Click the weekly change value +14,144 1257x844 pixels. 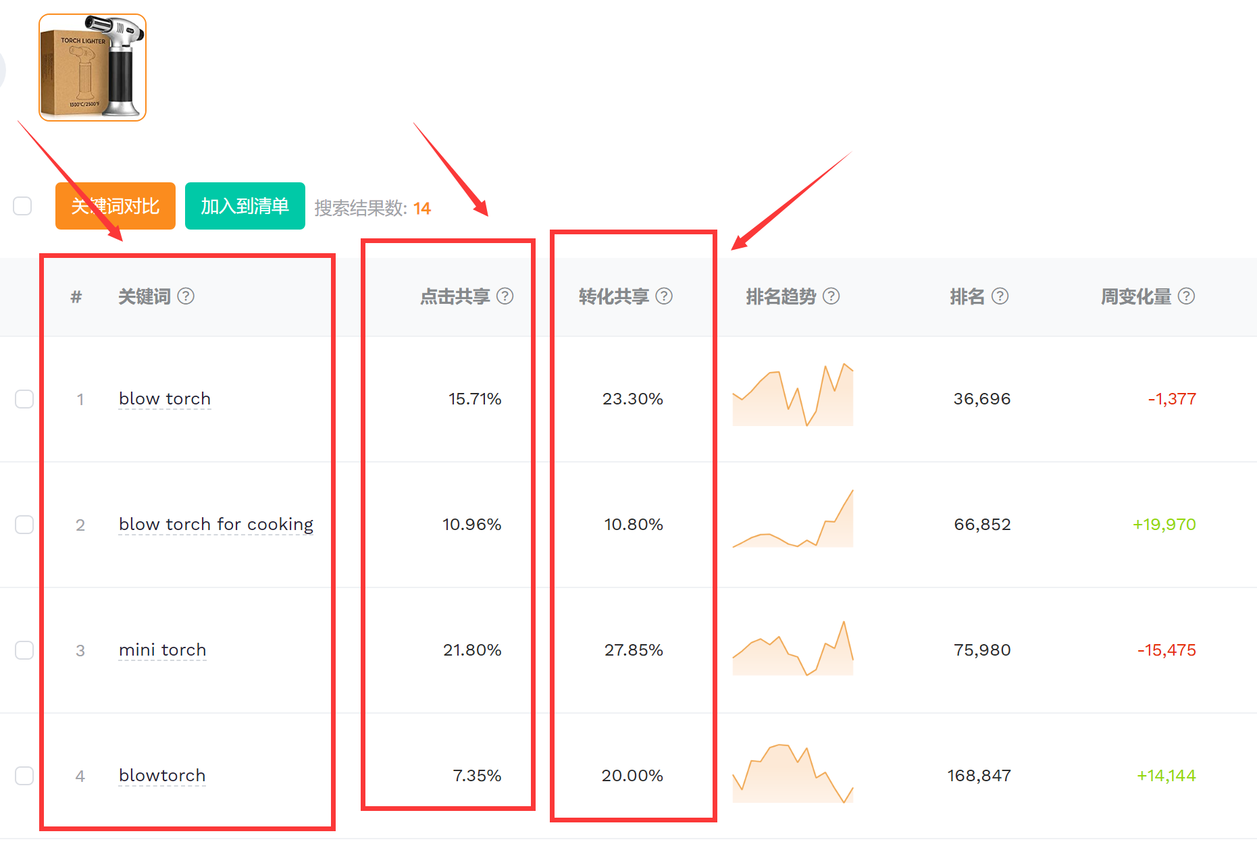point(1166,776)
